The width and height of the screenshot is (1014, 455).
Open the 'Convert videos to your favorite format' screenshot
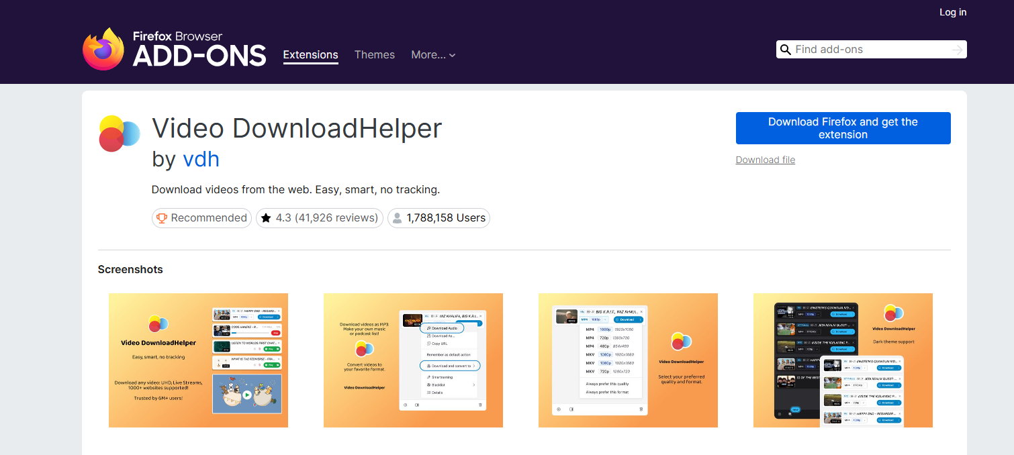coord(413,360)
